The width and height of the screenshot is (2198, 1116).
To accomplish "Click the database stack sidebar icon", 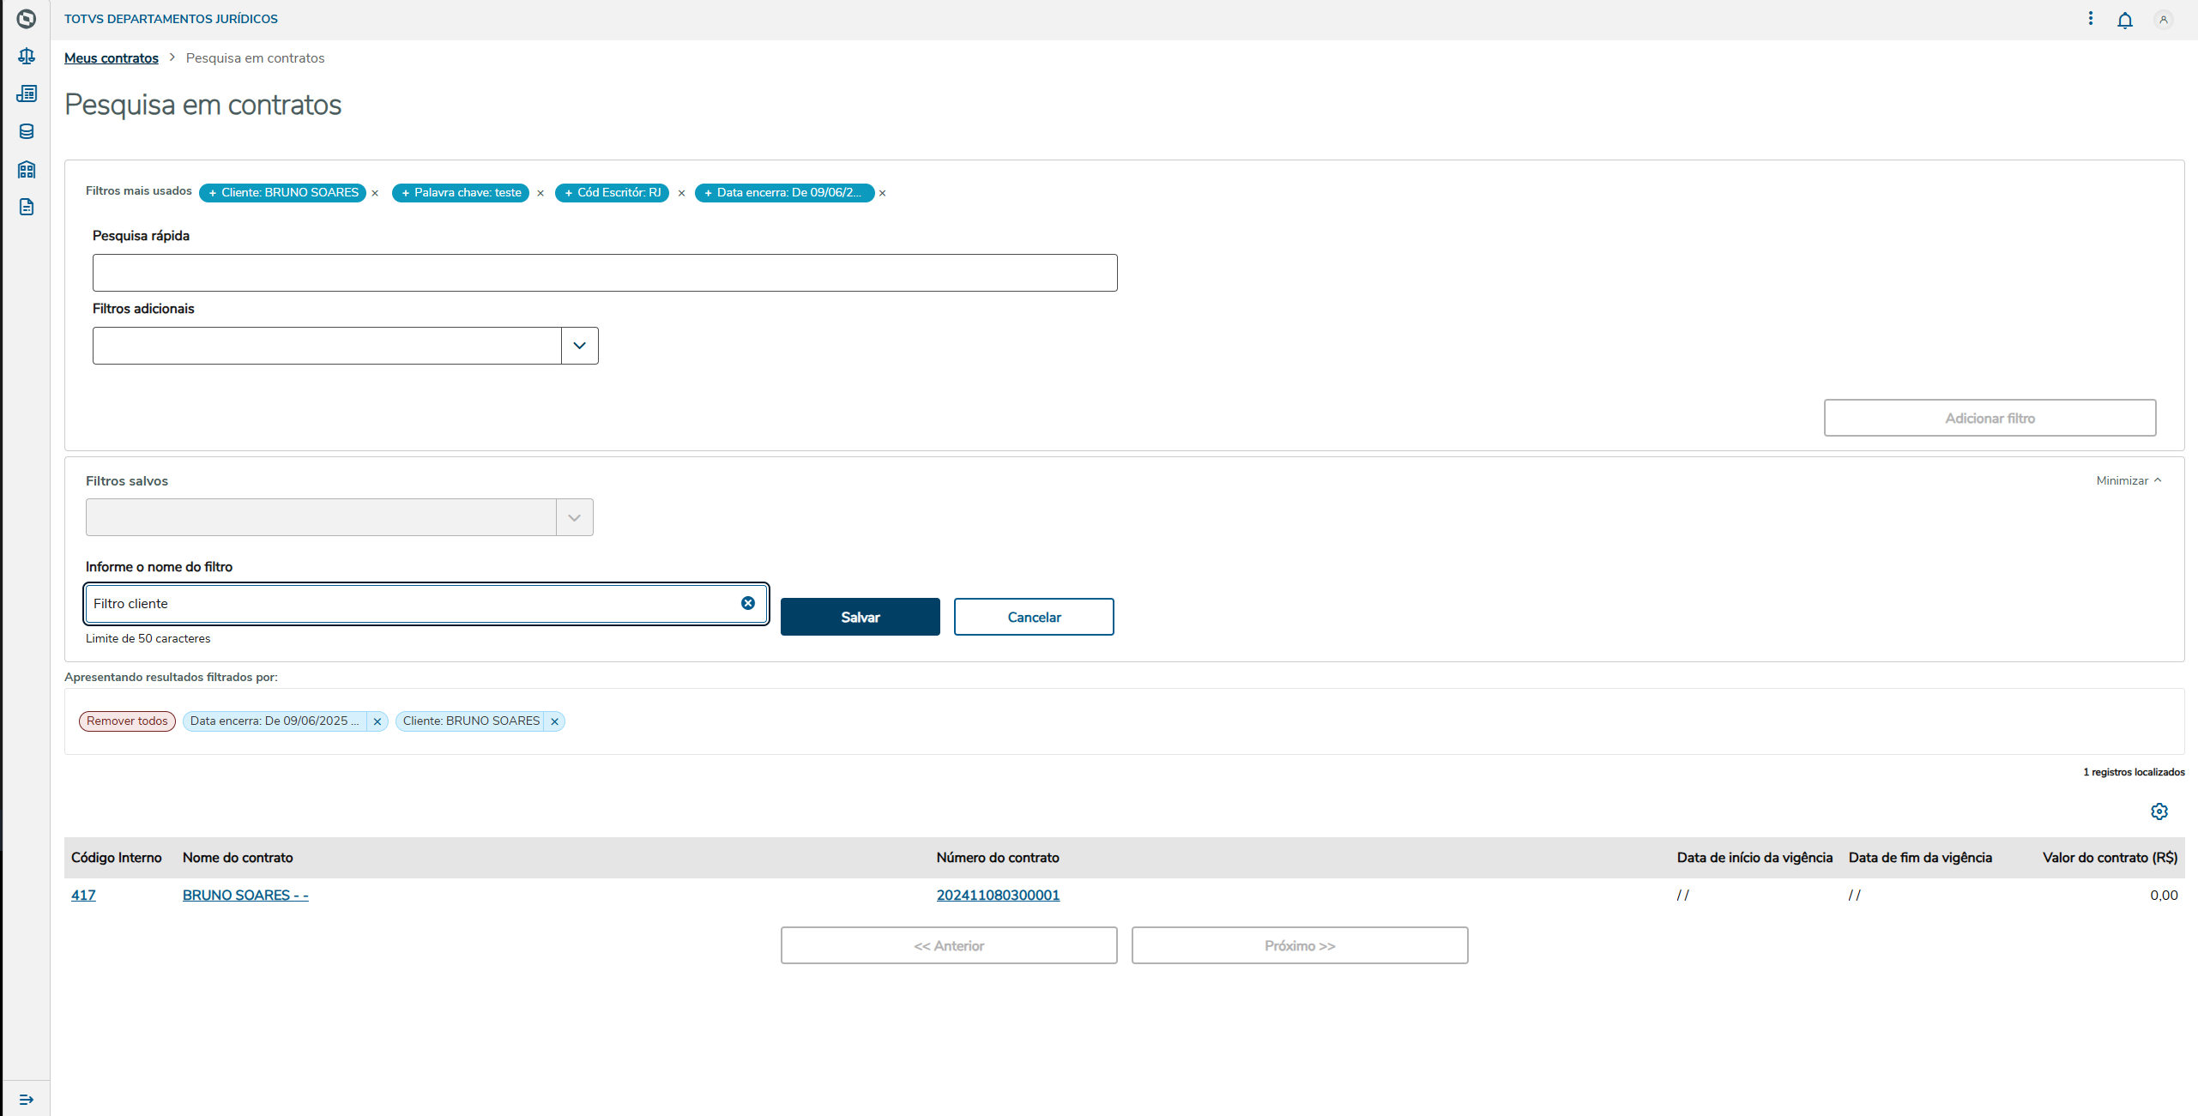I will click(27, 131).
